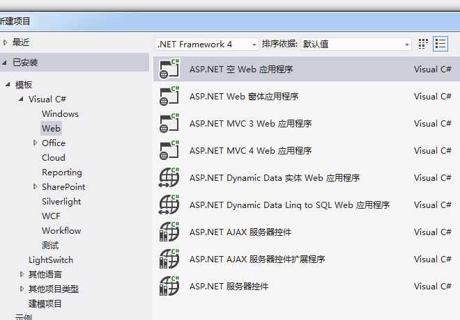Screen dimensions: 460x320
Task: Select ASP.NET 服务器控件 template name
Action: pos(229,286)
